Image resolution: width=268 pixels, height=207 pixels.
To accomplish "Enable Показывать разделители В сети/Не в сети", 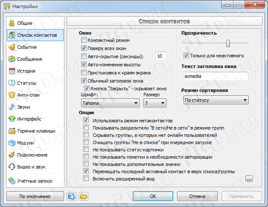I will [x=86, y=127].
